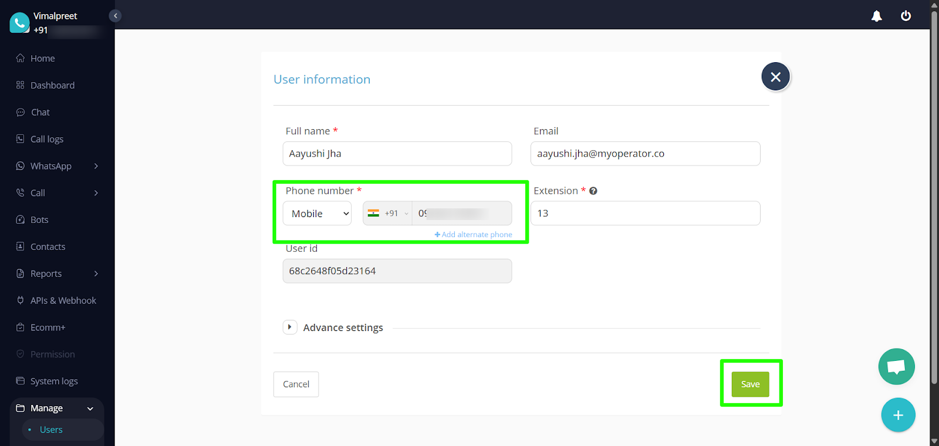Open the Mobile phone type dropdown
Viewport: 939px width, 446px height.
[x=317, y=214]
